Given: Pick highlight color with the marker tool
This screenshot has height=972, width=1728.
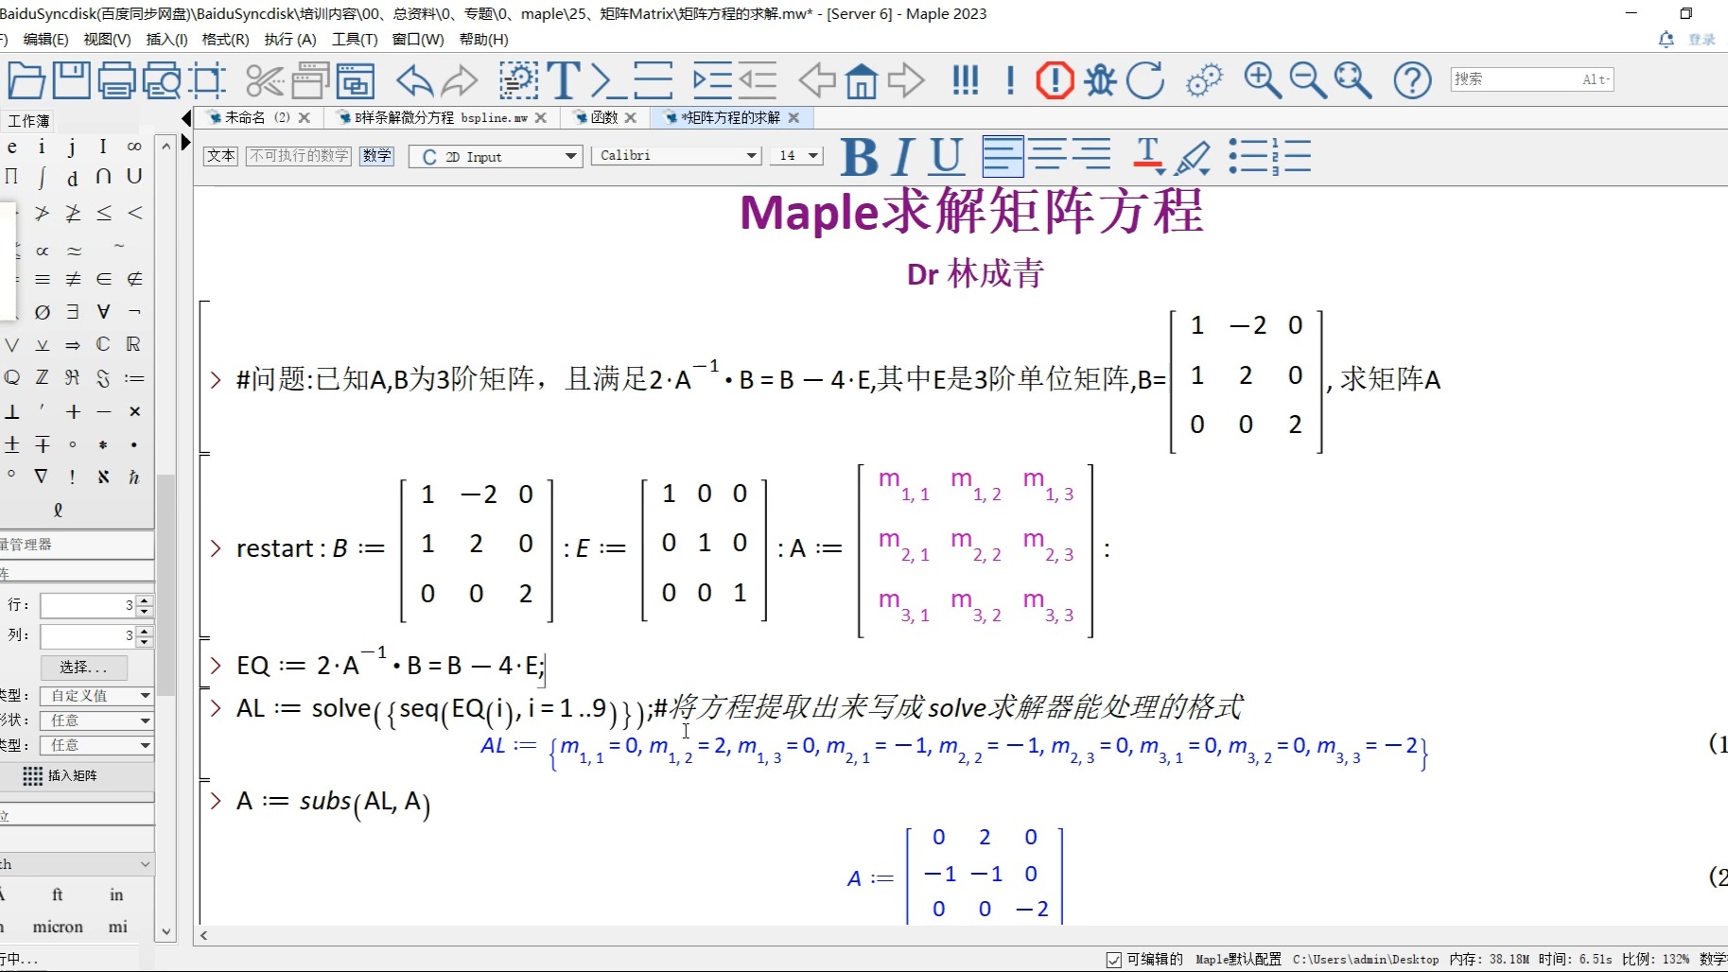Looking at the screenshot, I should (1192, 157).
